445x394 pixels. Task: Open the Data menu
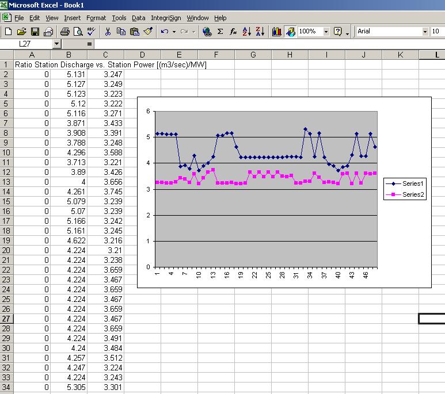click(x=139, y=18)
